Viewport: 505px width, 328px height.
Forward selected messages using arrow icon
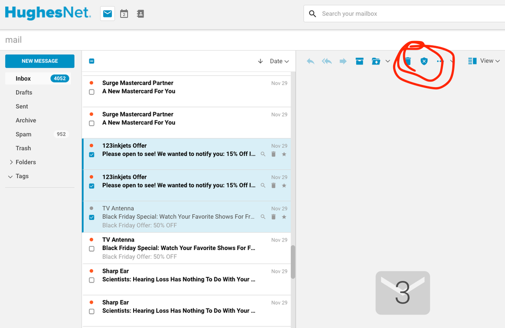(343, 61)
